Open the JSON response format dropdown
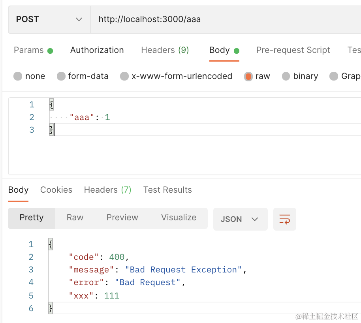361x323 pixels. point(240,219)
